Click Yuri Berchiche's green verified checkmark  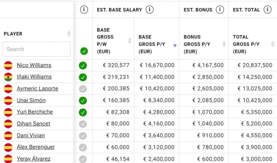click(83, 112)
